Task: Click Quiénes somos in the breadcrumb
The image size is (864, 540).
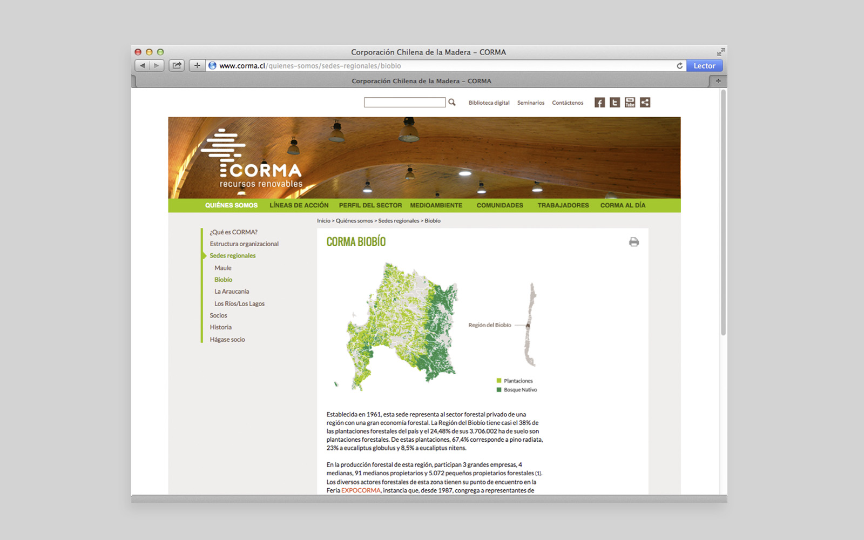Action: pos(354,221)
